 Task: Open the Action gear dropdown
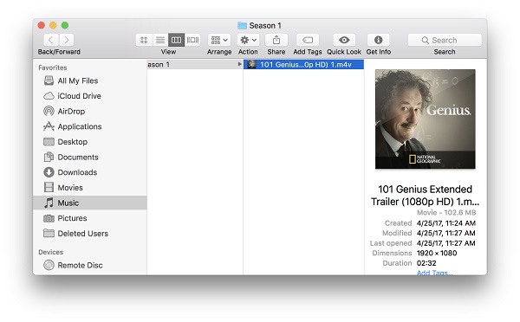click(x=248, y=40)
